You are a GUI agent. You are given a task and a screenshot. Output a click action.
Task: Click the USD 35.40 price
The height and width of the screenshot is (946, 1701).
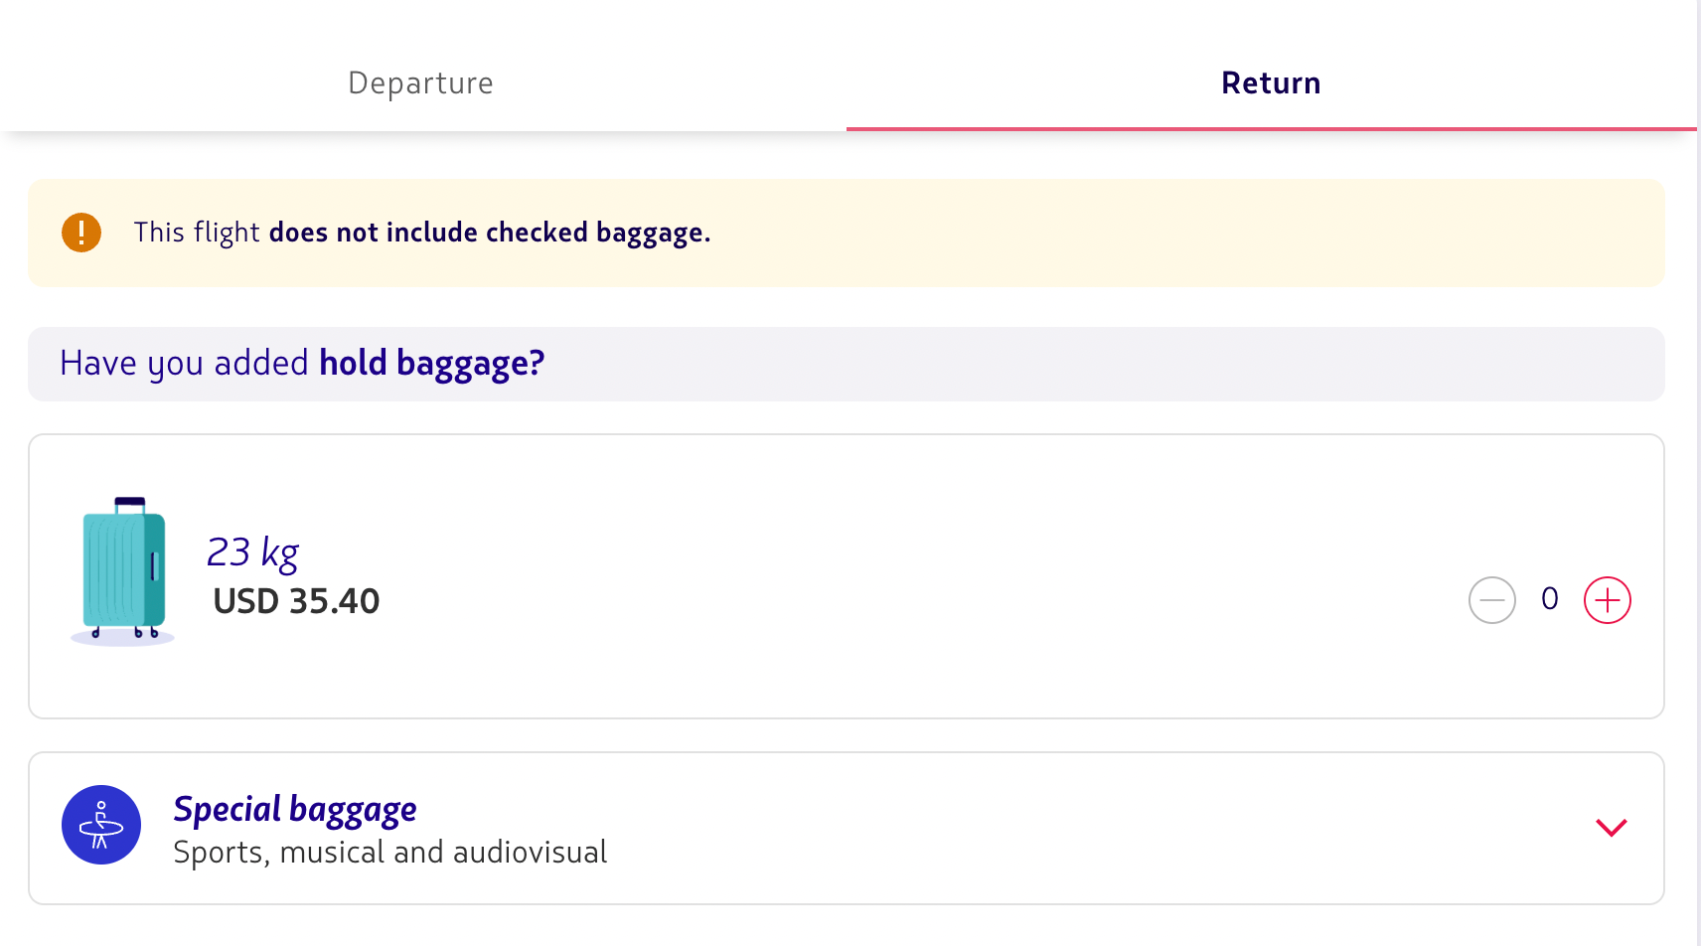coord(296,601)
